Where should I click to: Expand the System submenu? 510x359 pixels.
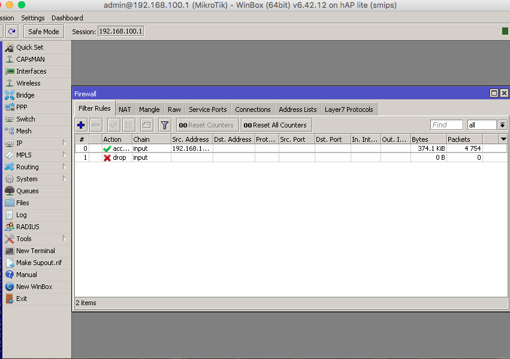tap(64, 179)
